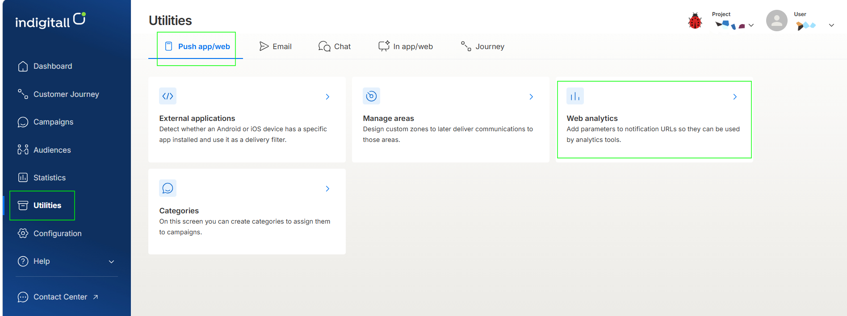Click the chat bubbles icon on Chat tab
This screenshot has width=847, height=316.
click(324, 46)
